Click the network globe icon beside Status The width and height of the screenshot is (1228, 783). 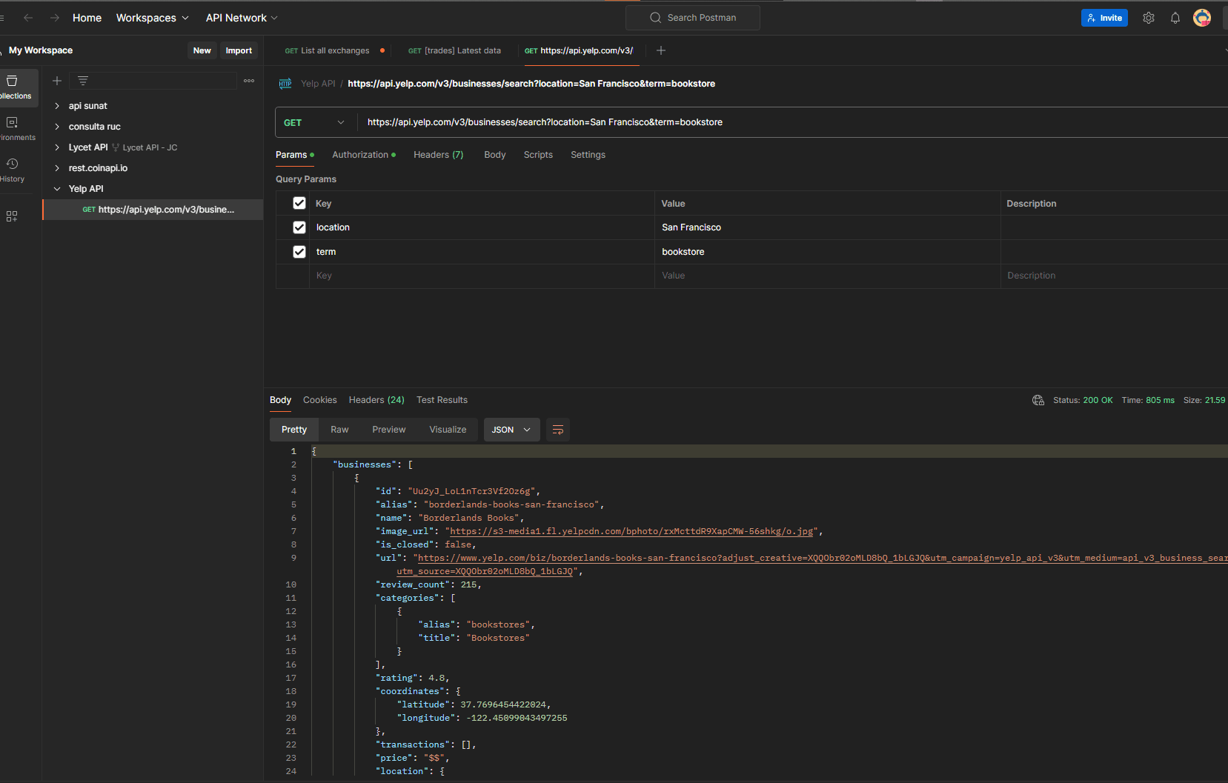[x=1038, y=400]
